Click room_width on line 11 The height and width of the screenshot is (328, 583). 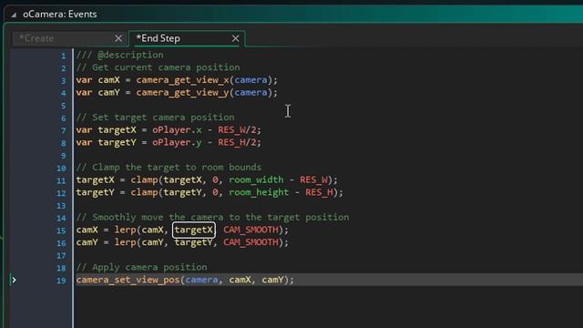pos(256,179)
